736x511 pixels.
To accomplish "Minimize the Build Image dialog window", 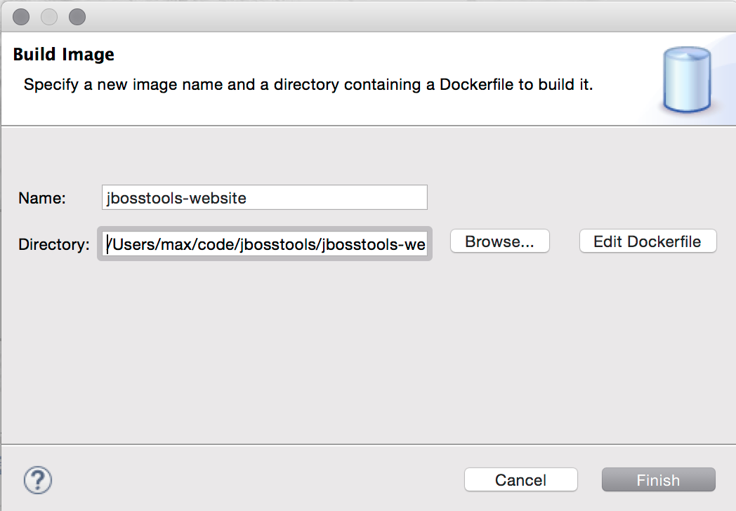I will pos(49,17).
